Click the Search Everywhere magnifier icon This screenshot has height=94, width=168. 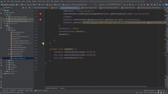tap(164, 5)
